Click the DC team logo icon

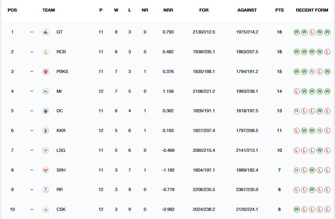(45, 111)
